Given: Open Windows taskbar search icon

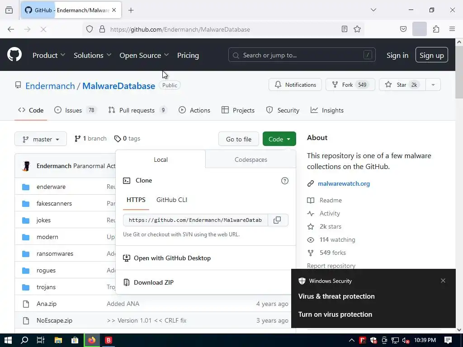Looking at the screenshot, I should (x=24, y=340).
